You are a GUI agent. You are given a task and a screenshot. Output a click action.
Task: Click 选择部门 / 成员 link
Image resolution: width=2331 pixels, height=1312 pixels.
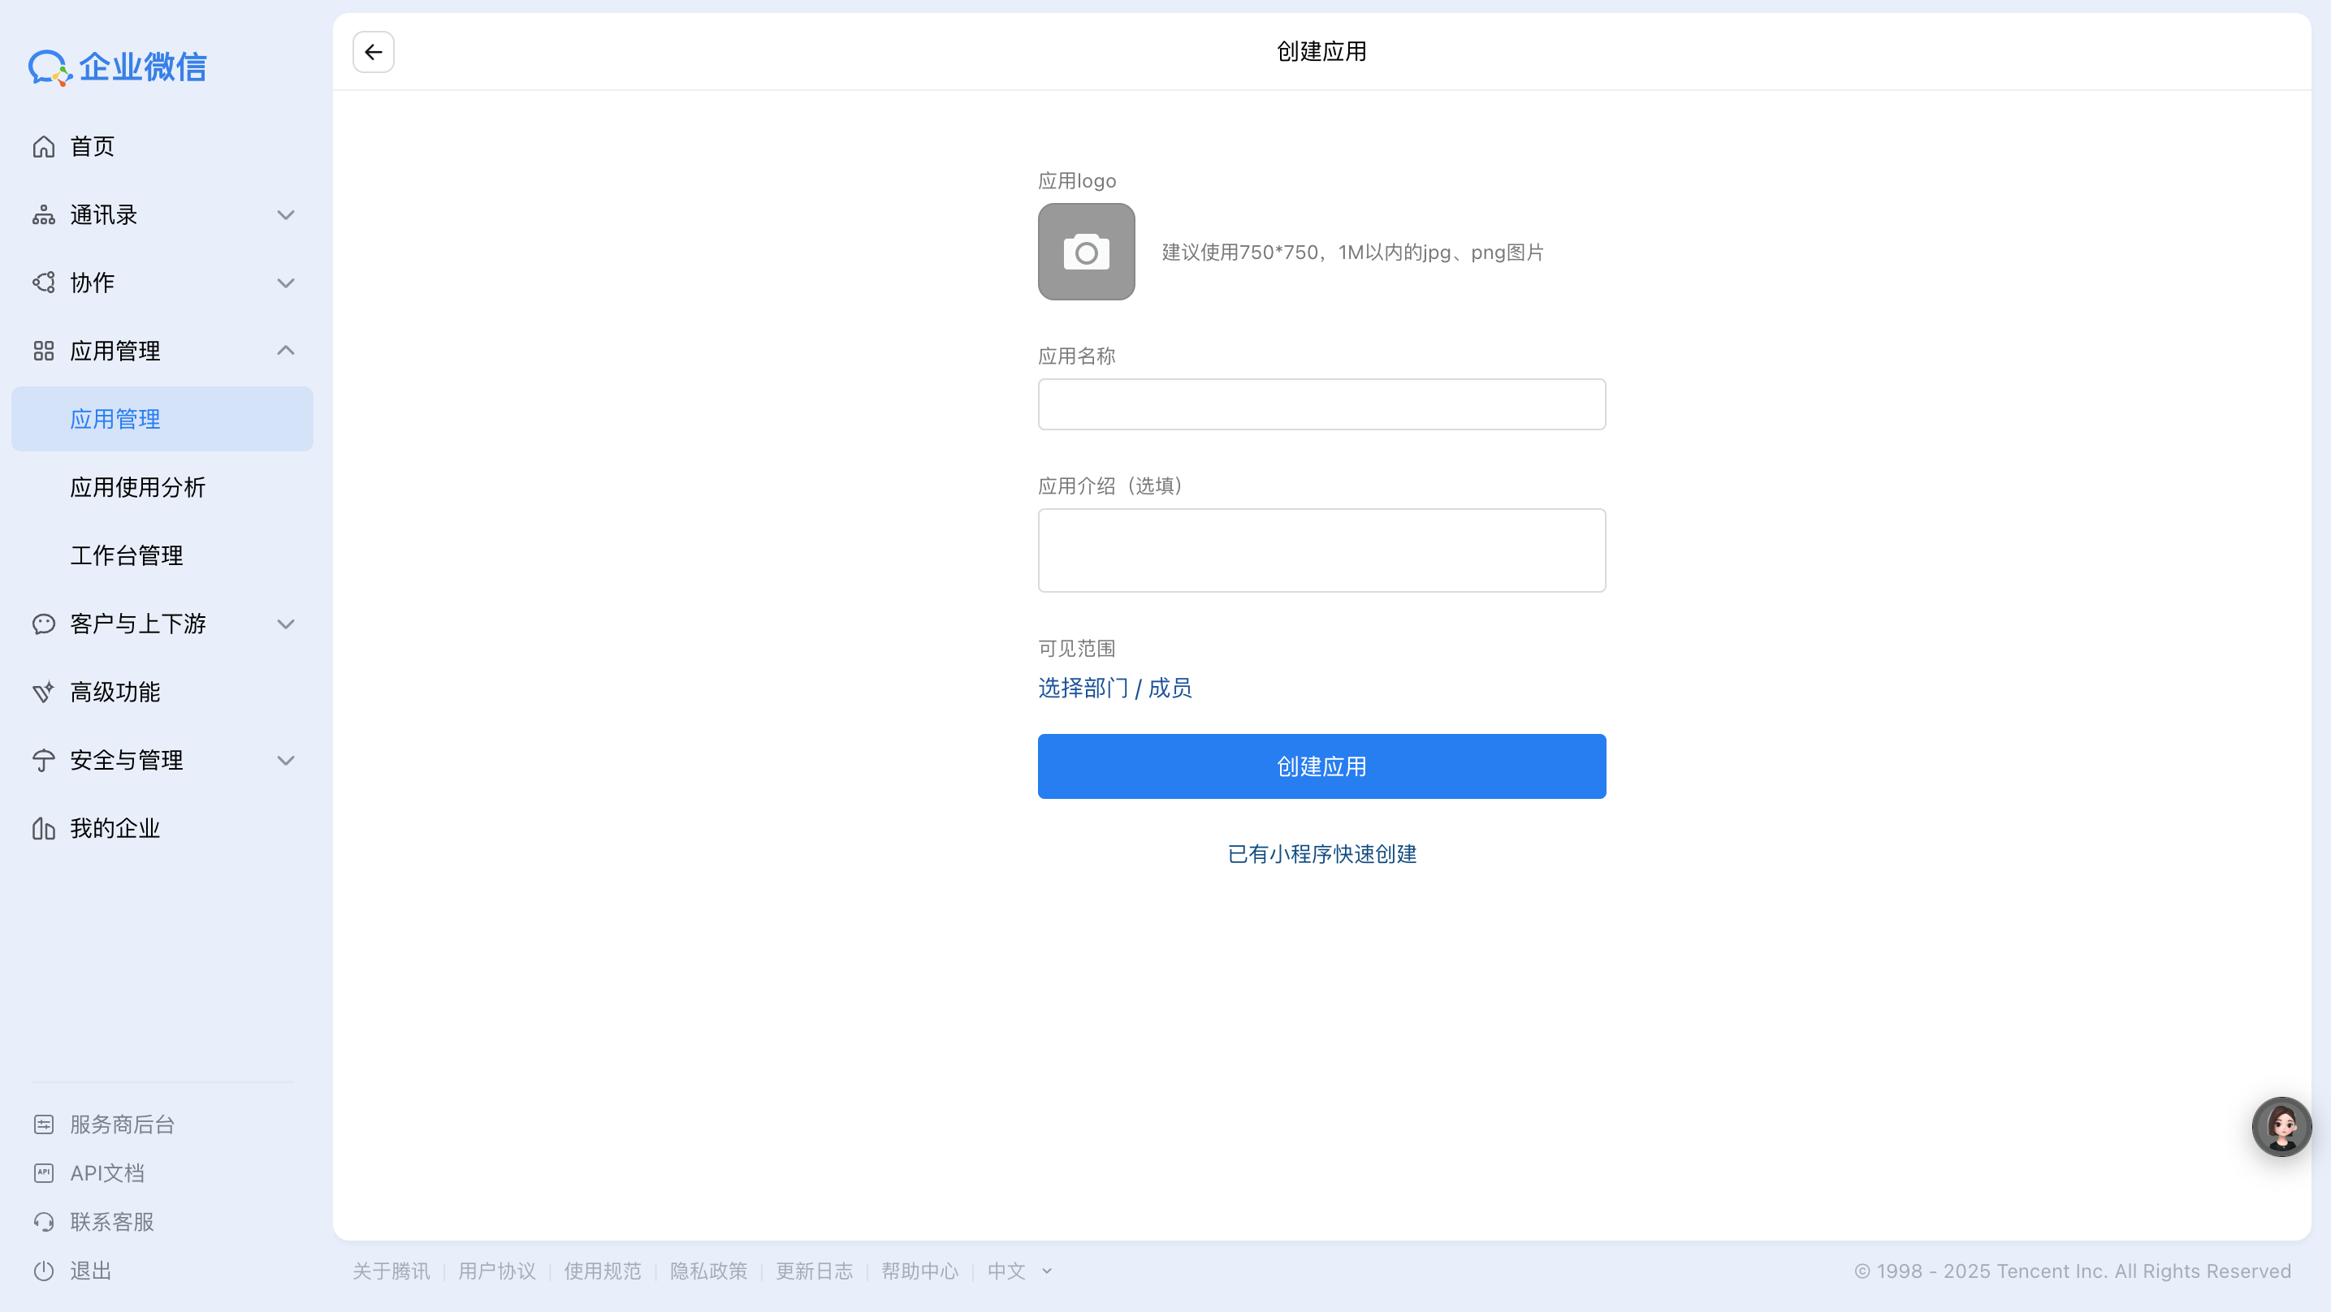pyautogui.click(x=1115, y=688)
